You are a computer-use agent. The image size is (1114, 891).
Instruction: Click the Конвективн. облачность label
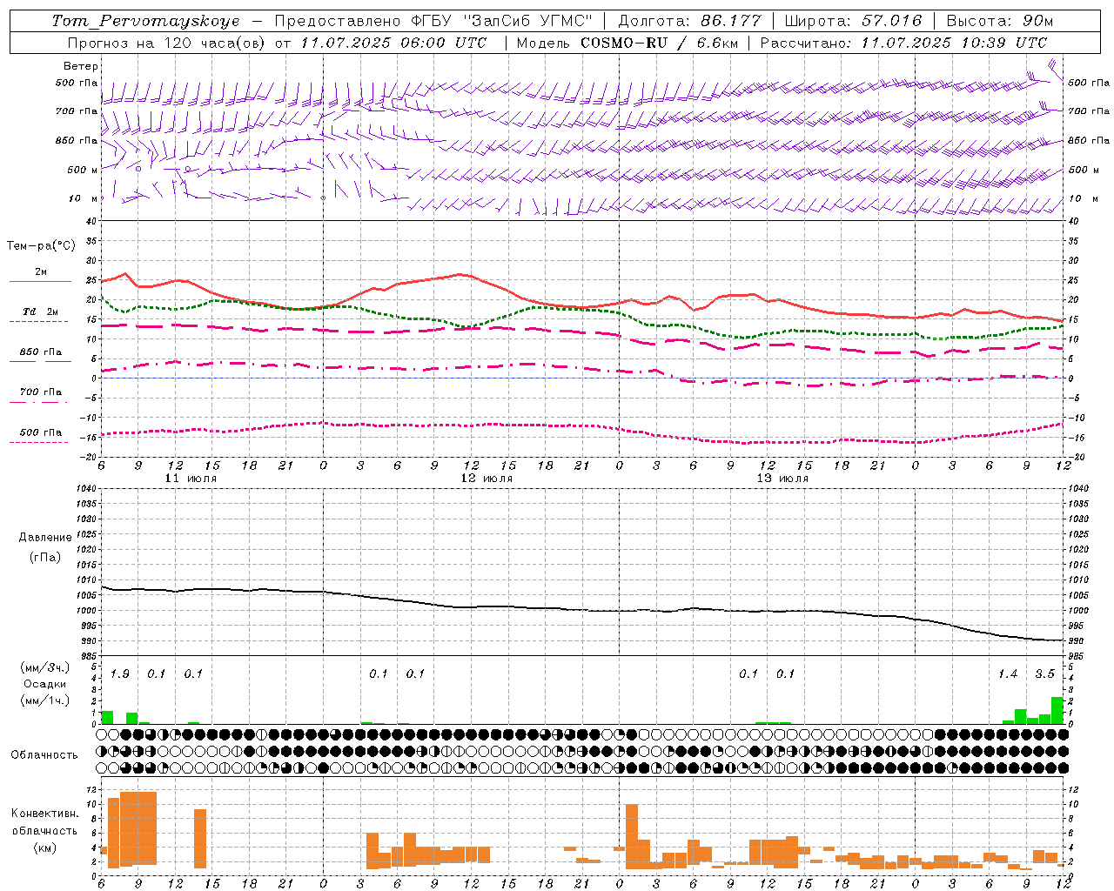44,821
